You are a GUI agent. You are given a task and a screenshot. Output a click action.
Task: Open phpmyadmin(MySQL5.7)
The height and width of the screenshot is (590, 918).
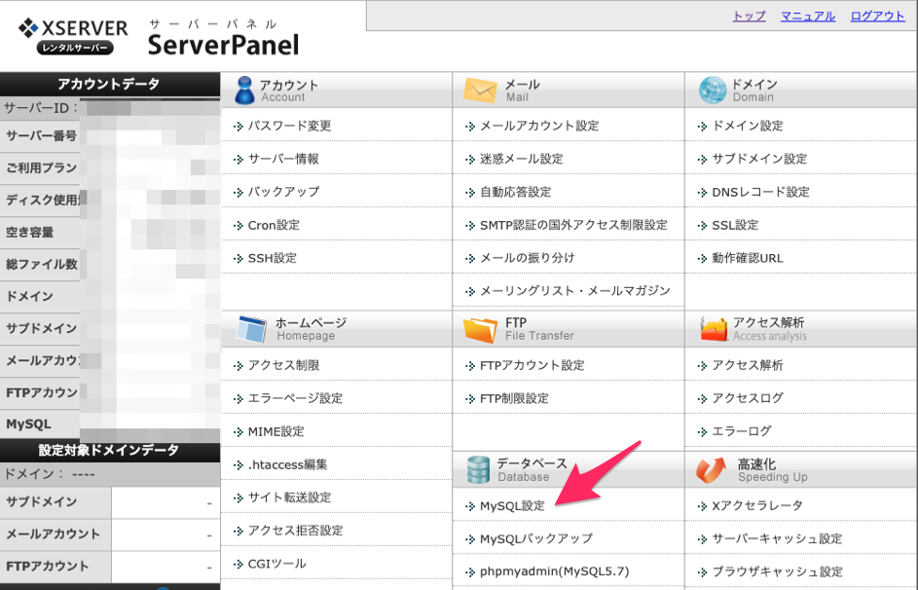[x=555, y=572]
